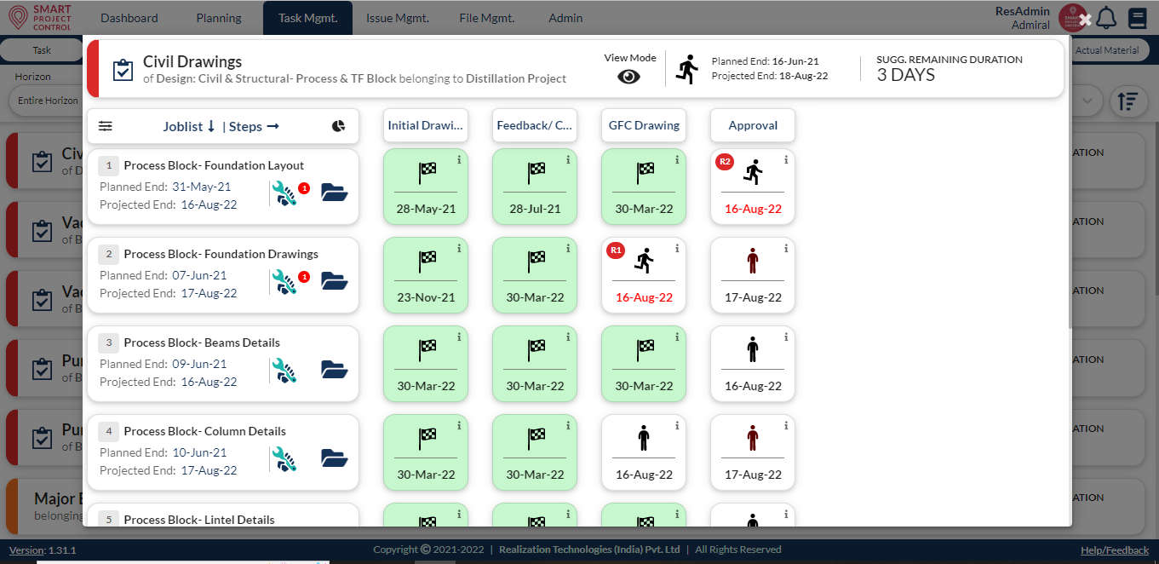1159x564 pixels.
Task: Open the Help/Feedback link
Action: coord(1115,550)
